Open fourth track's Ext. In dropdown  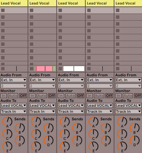coord(100,80)
